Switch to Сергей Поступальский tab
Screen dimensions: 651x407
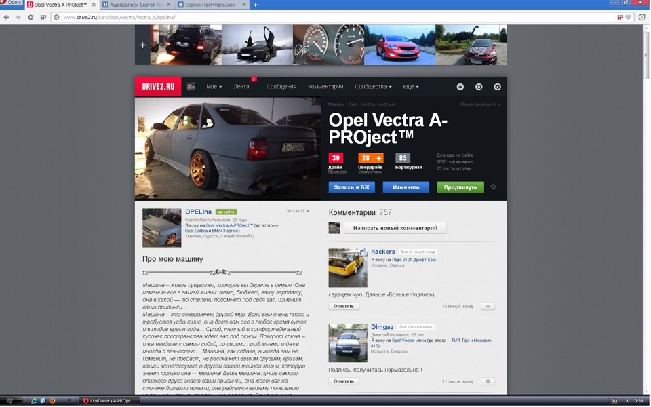[x=212, y=5]
